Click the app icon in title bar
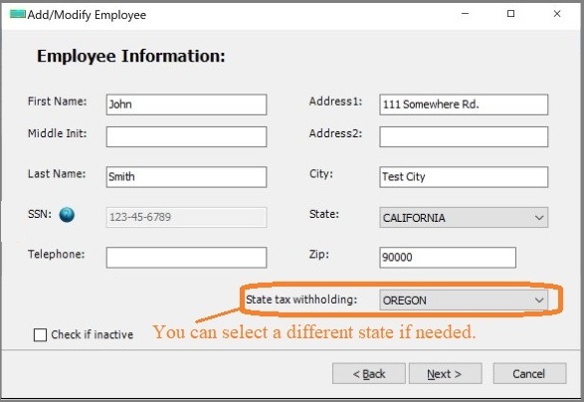 (x=18, y=15)
